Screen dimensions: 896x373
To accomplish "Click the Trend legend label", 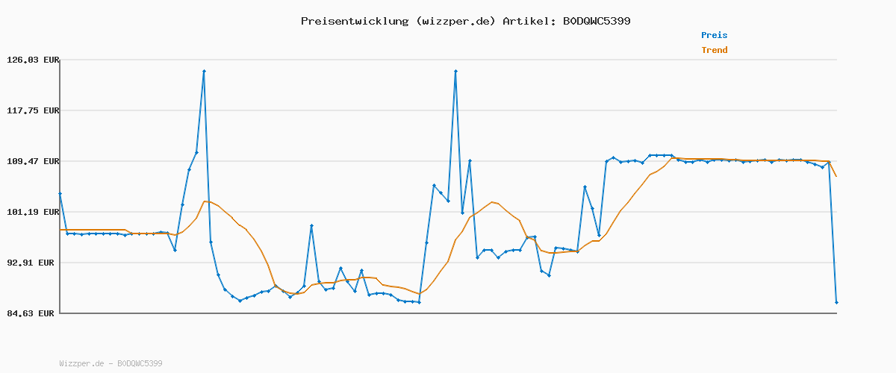I will coord(714,50).
